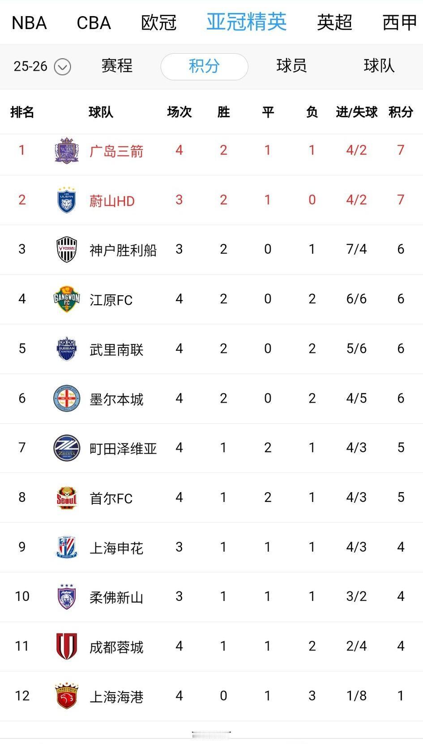Click the Shanghai Port red badge
The image size is (423, 744).
67,696
